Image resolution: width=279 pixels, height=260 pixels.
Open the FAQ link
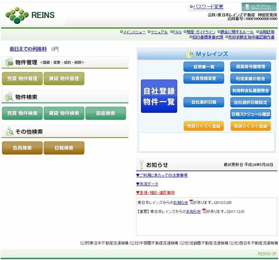[x=177, y=32]
